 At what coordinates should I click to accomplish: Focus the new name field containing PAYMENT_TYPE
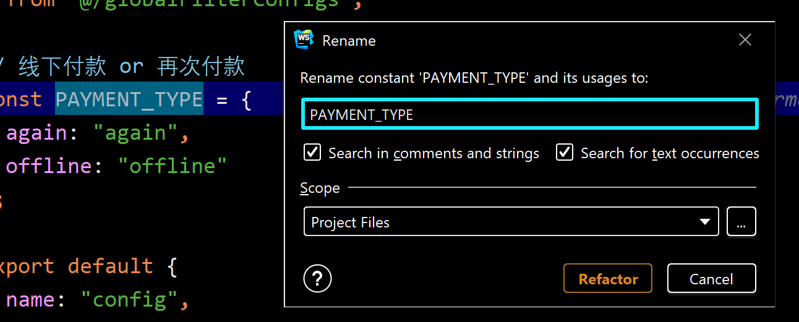click(529, 114)
